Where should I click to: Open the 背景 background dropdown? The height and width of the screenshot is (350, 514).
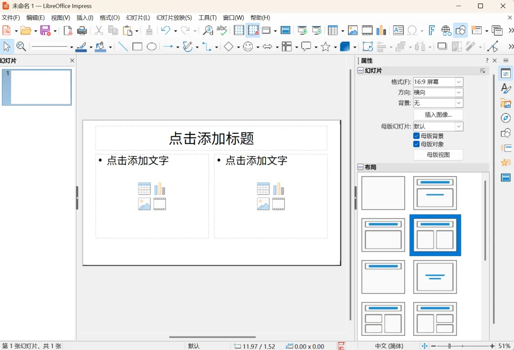pos(459,103)
